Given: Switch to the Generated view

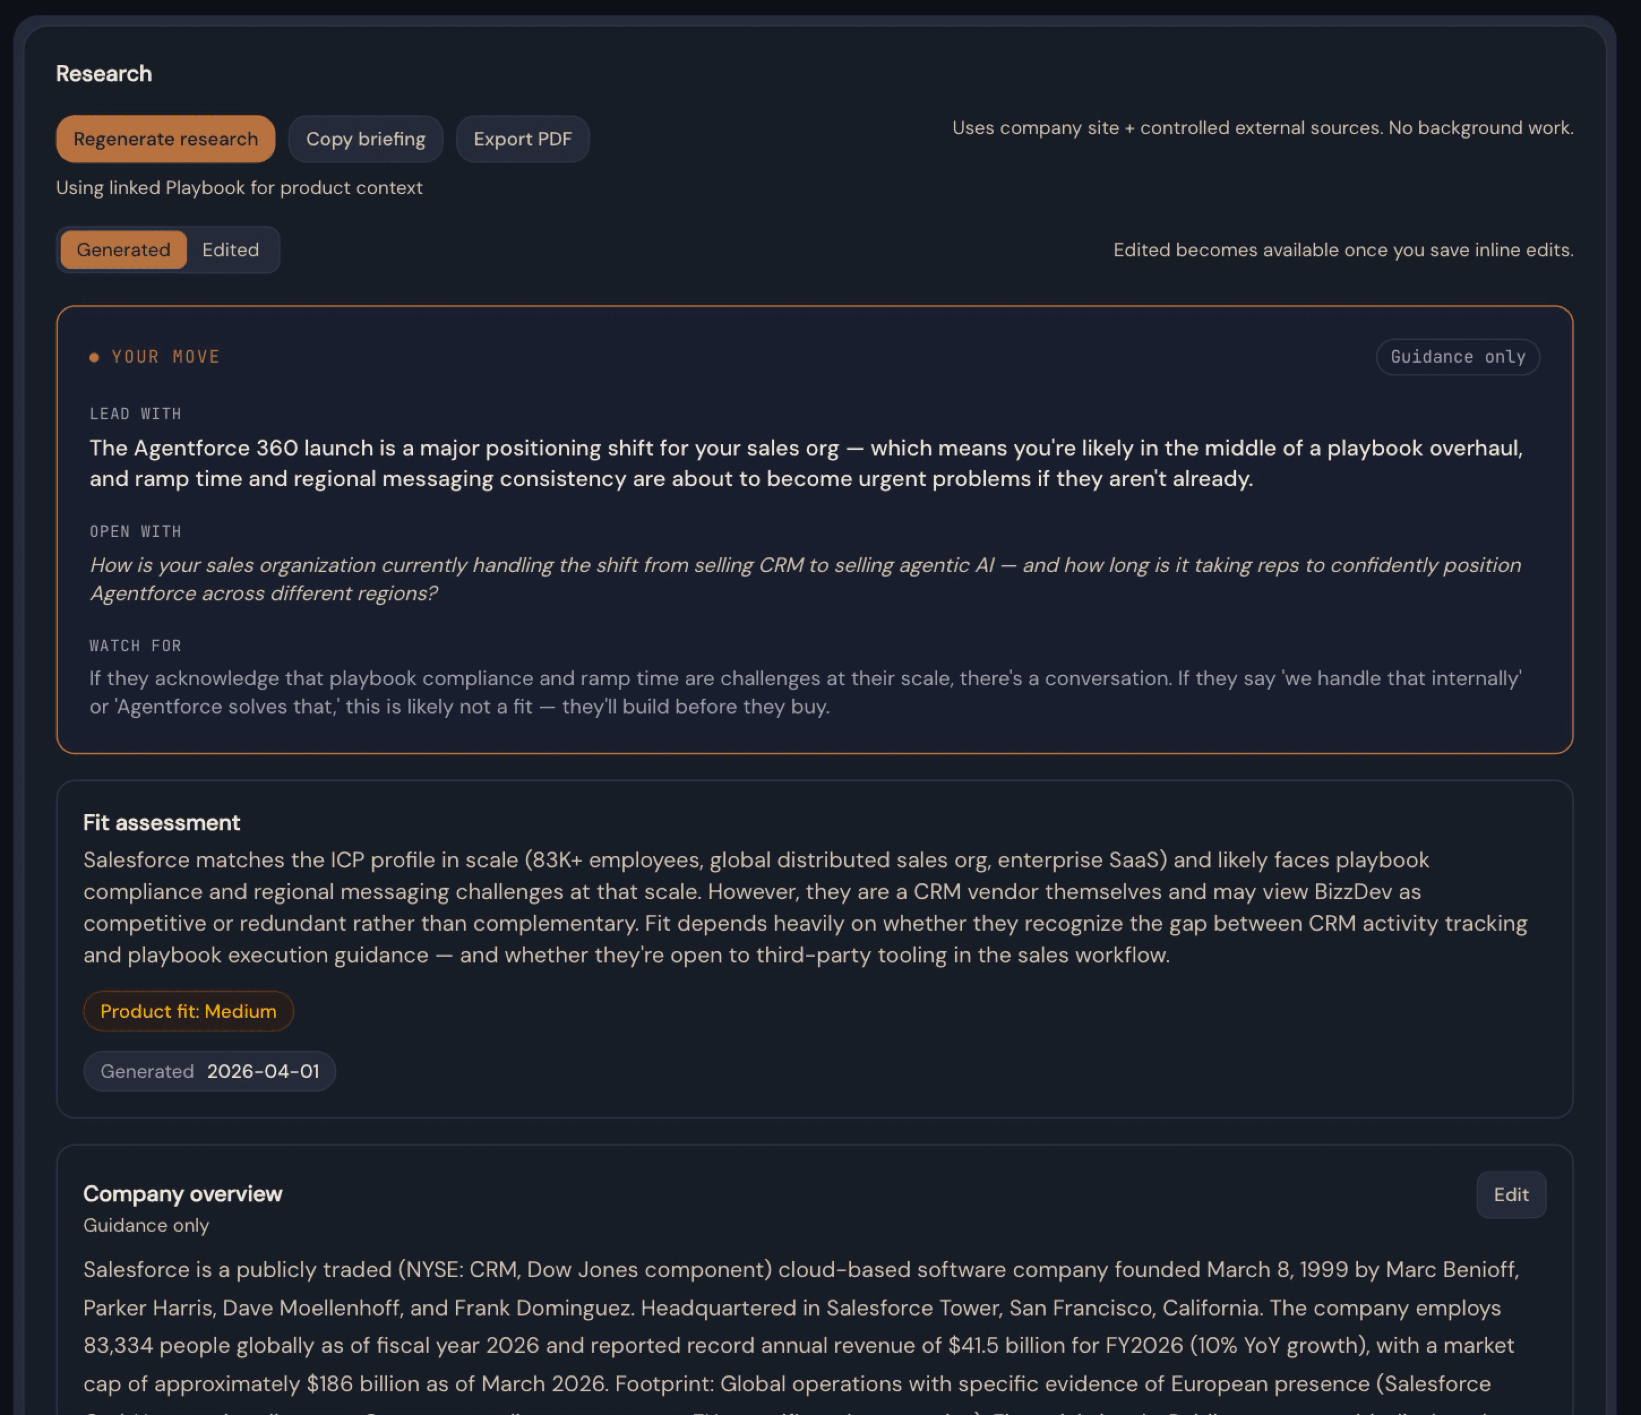Looking at the screenshot, I should tap(123, 250).
